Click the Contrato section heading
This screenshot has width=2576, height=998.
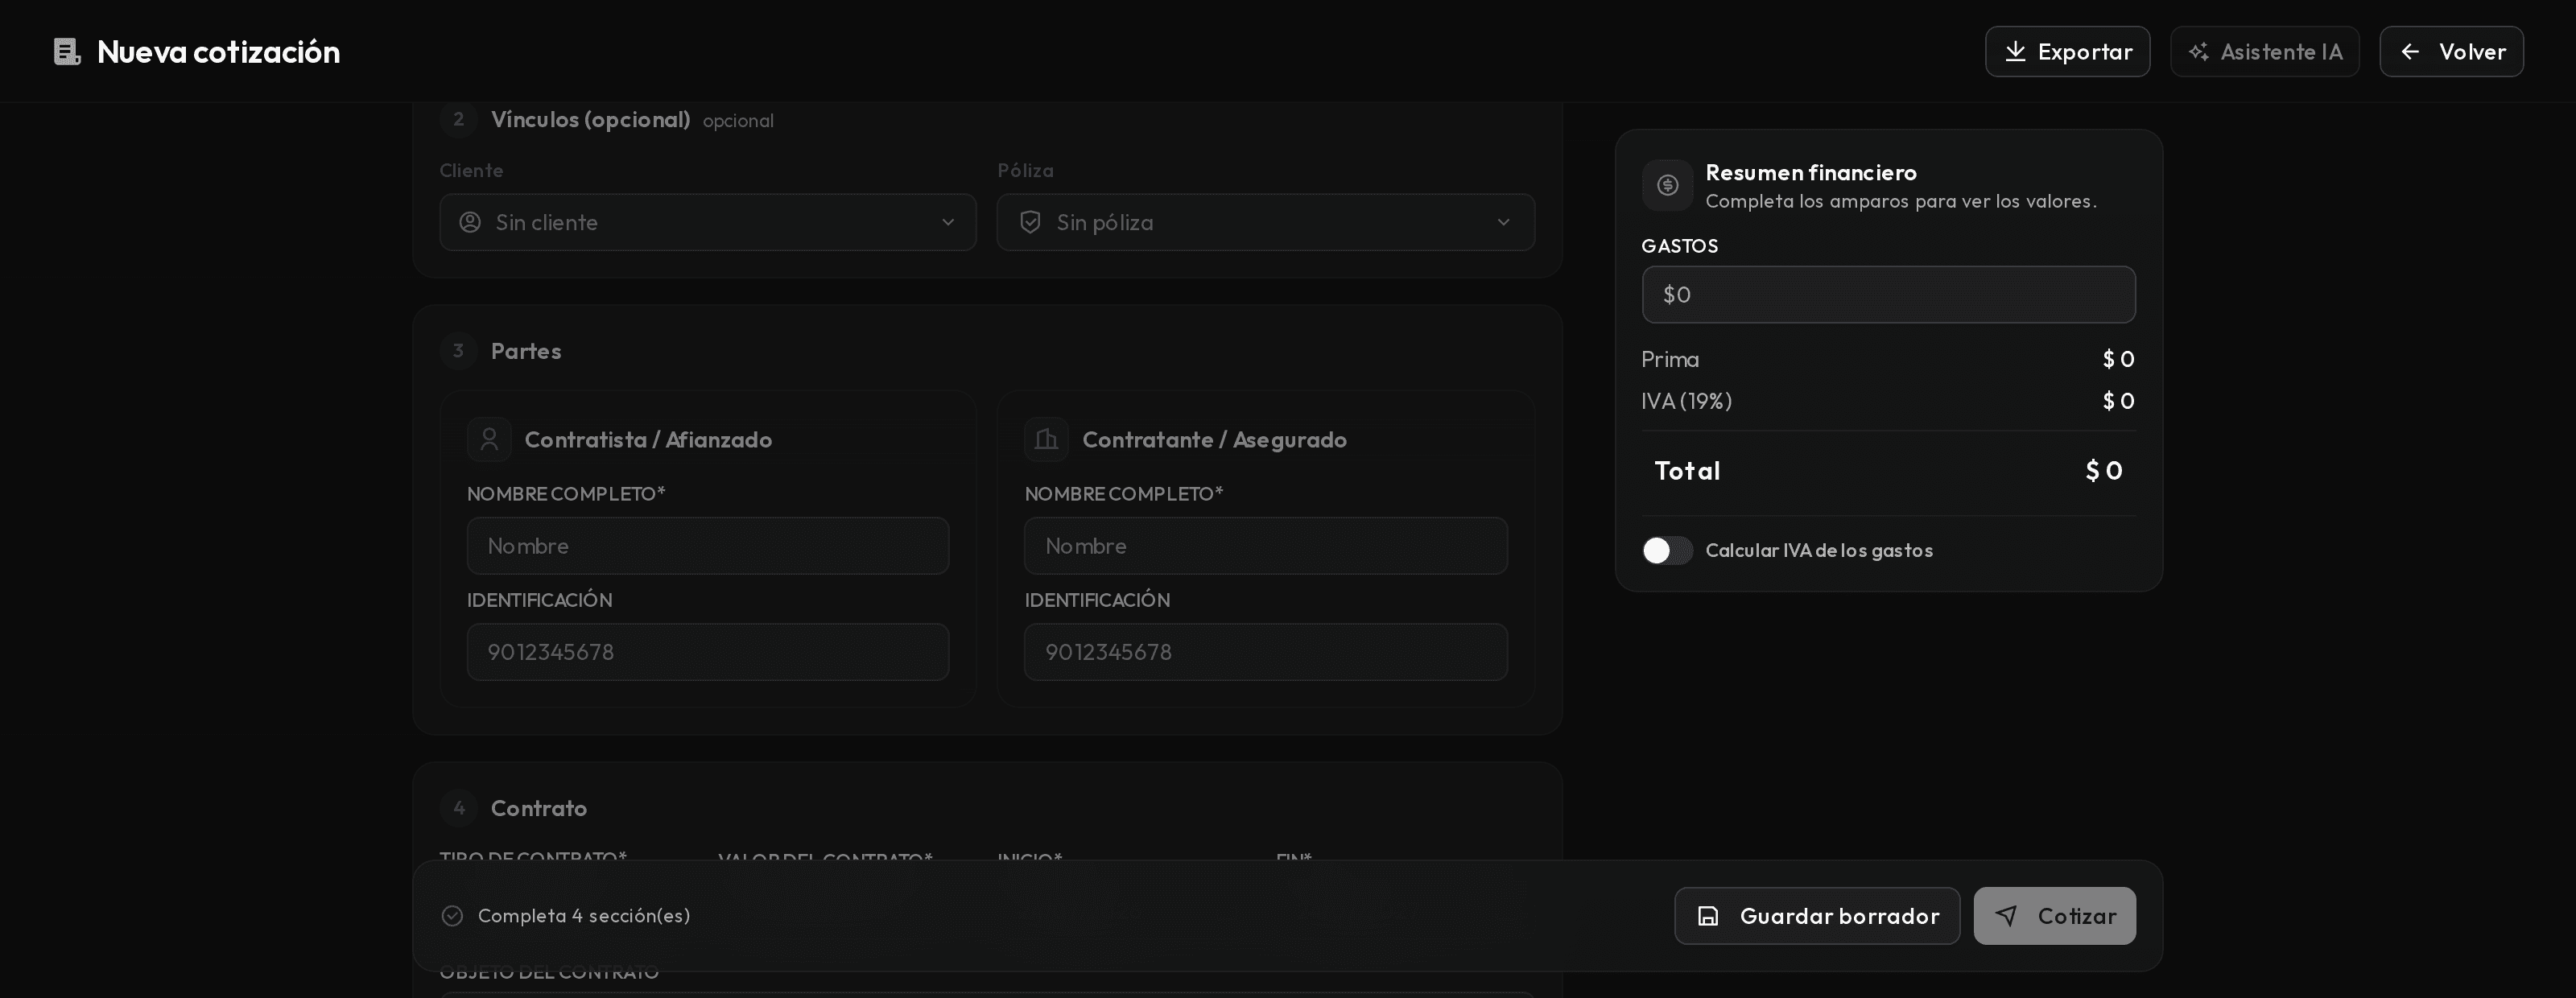pyautogui.click(x=539, y=808)
